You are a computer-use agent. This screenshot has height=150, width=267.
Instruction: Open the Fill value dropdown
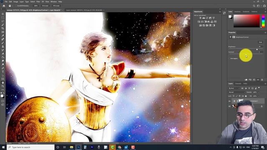(x=258, y=96)
